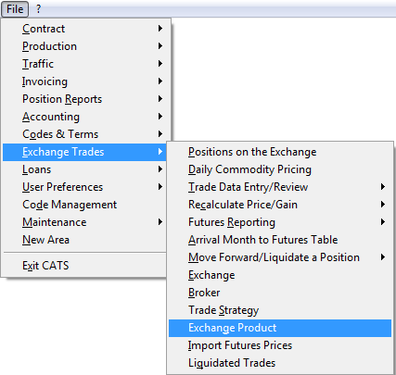This screenshot has height=375, width=396.
Task: Expand the arrow next to User Preferences
Action: click(160, 187)
